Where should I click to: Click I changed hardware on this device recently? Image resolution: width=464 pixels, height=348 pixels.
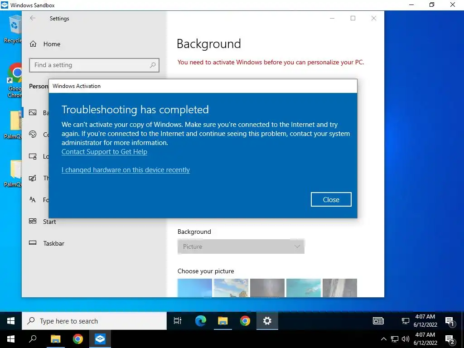126,170
